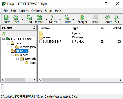Sort by the Filename column header

54,28
